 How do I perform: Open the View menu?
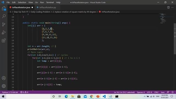point(31,2)
